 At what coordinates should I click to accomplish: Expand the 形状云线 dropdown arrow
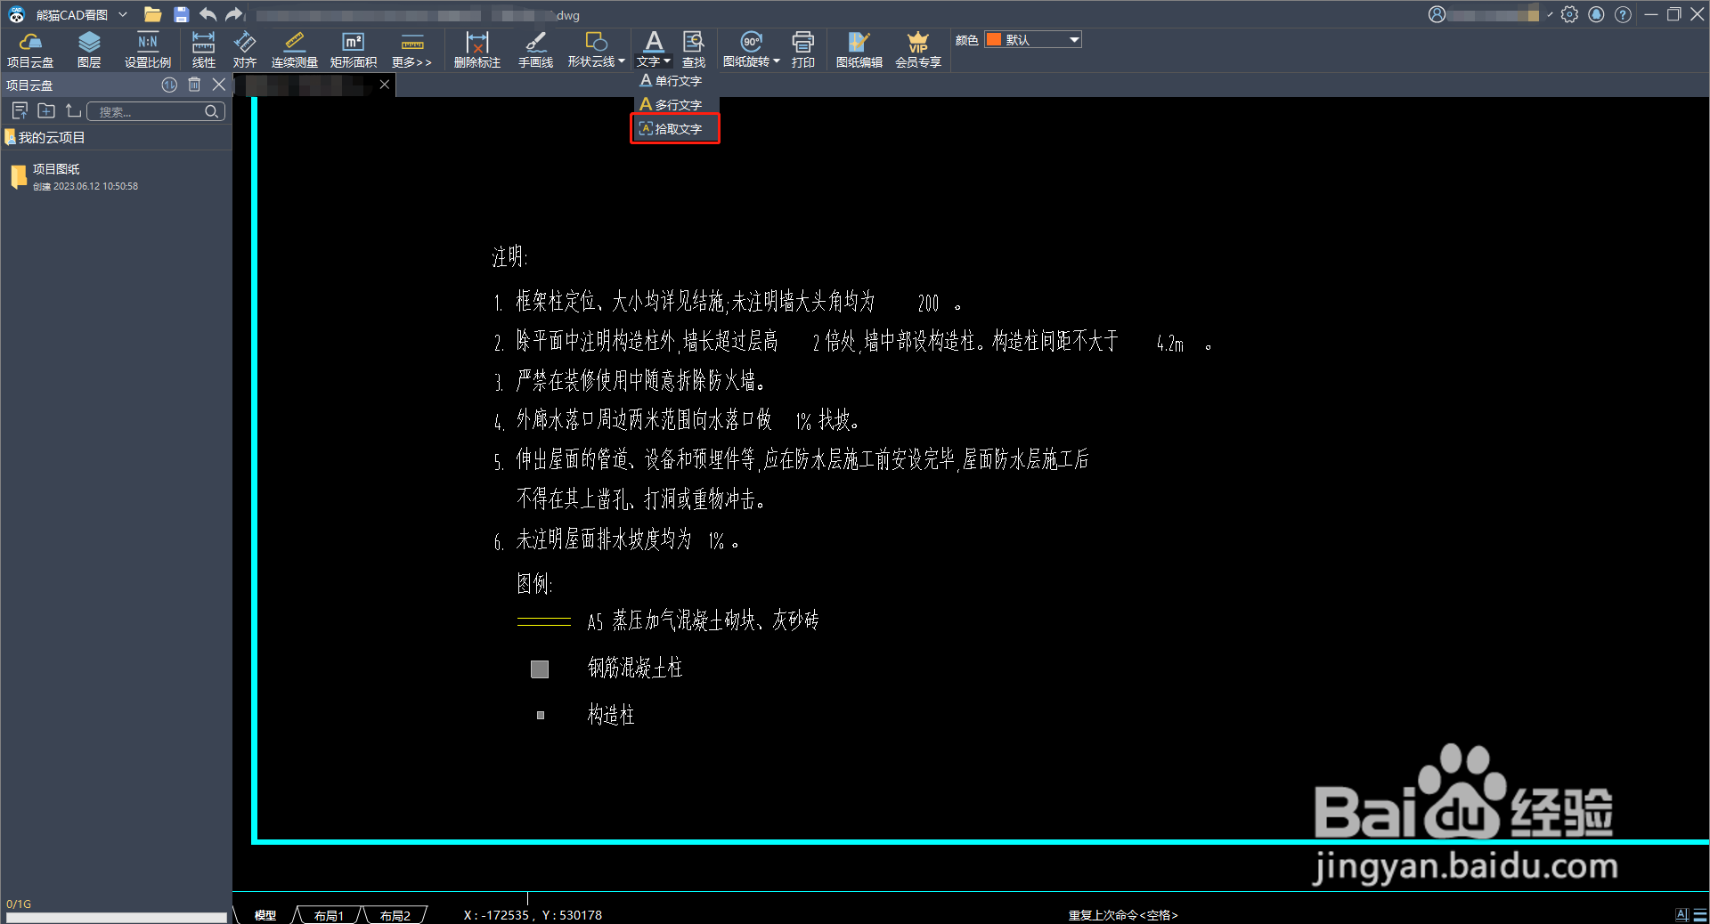(x=622, y=61)
